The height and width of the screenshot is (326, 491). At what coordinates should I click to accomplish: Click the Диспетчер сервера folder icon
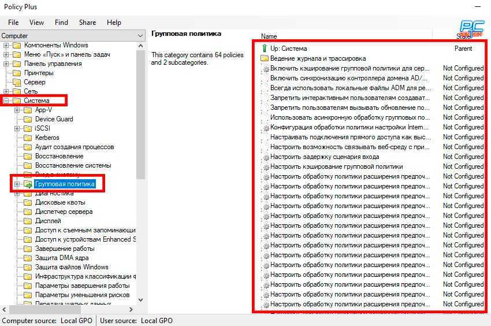[28, 212]
